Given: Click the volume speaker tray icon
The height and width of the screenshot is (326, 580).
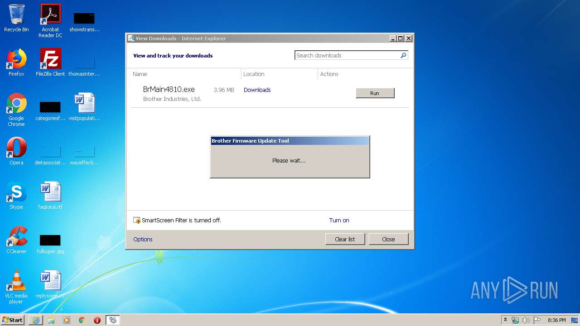Looking at the screenshot, I should [526, 320].
